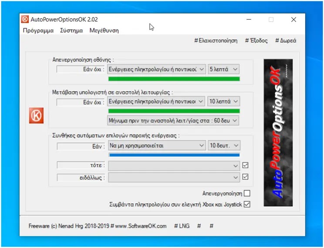The width and height of the screenshot is (324, 248).
Task: Click the Απενεργοποίηση οθόνης group label
Action: [83, 60]
